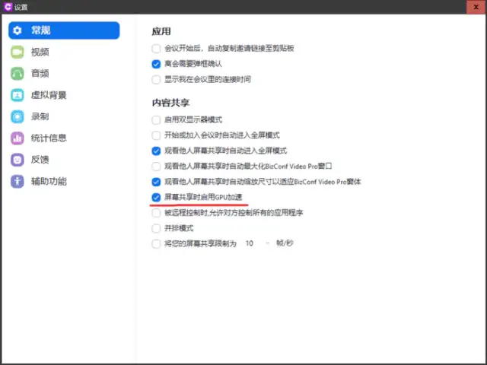487x365 pixels.
Task: Switch to the 常规 (General) tab
Action: click(64, 30)
